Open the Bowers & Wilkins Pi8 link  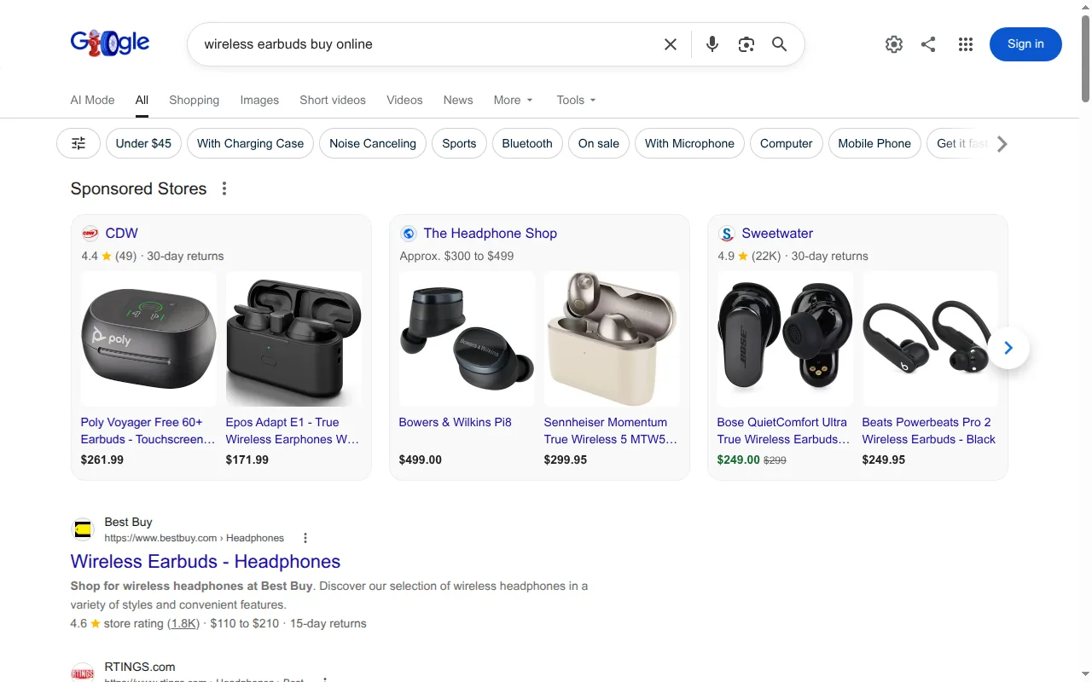point(456,422)
